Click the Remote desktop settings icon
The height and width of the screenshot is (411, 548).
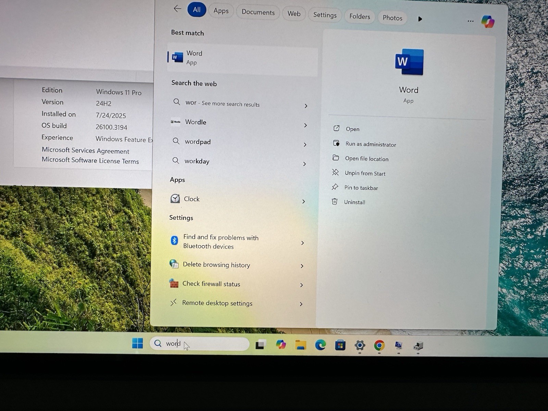(173, 302)
